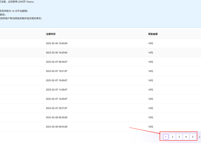Select row registered 2025-02-06 15:45:06
201x143 pixels.
coord(100,43)
